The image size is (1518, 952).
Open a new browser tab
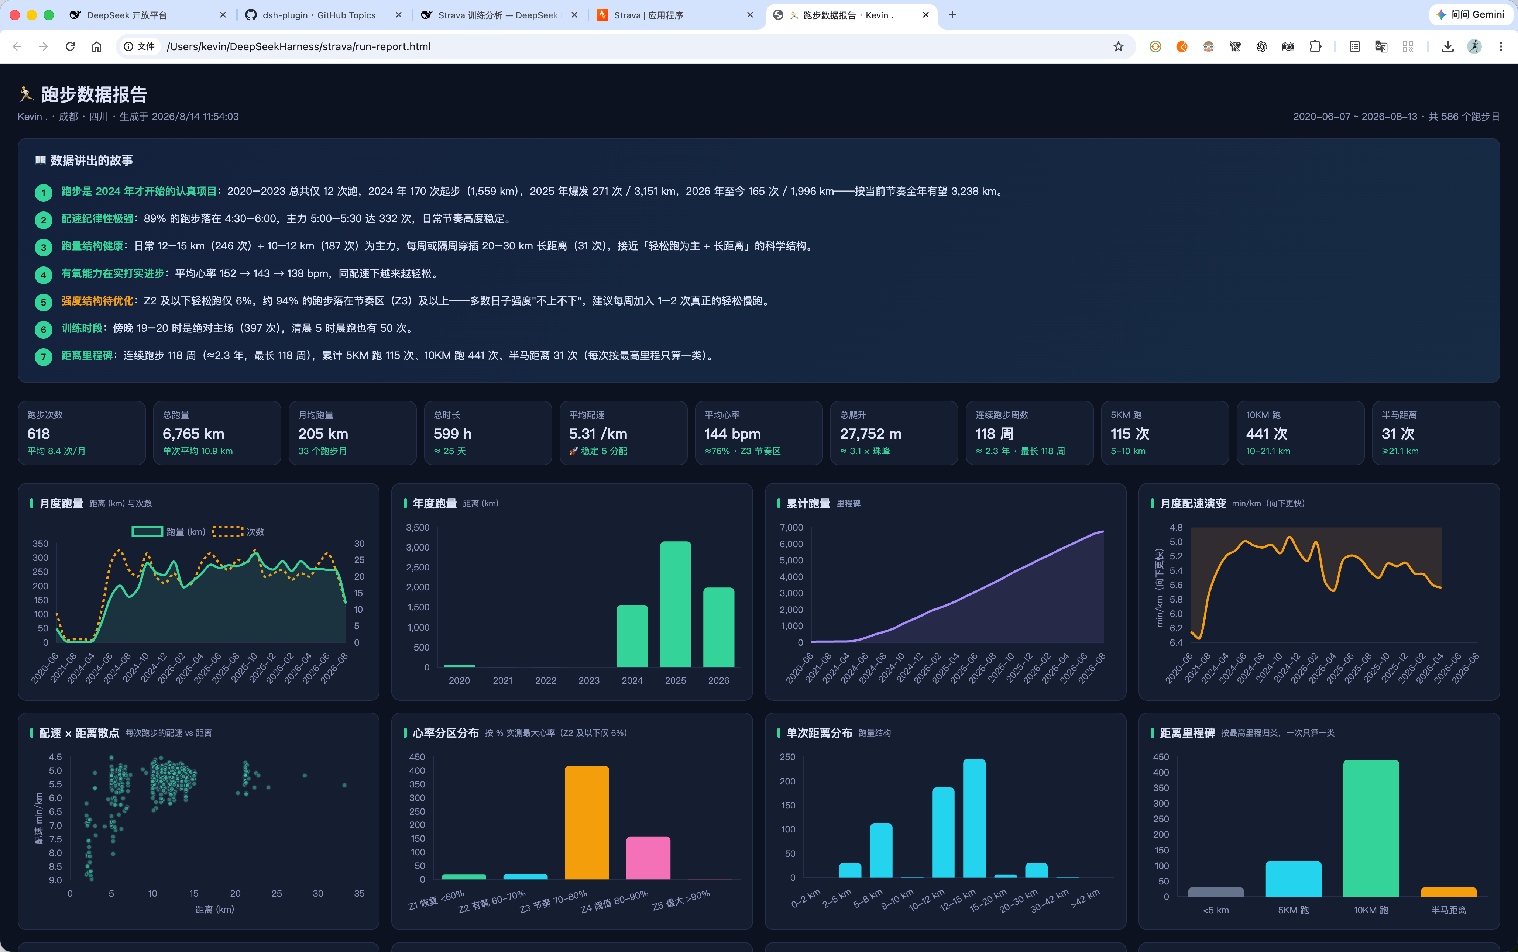tap(952, 15)
